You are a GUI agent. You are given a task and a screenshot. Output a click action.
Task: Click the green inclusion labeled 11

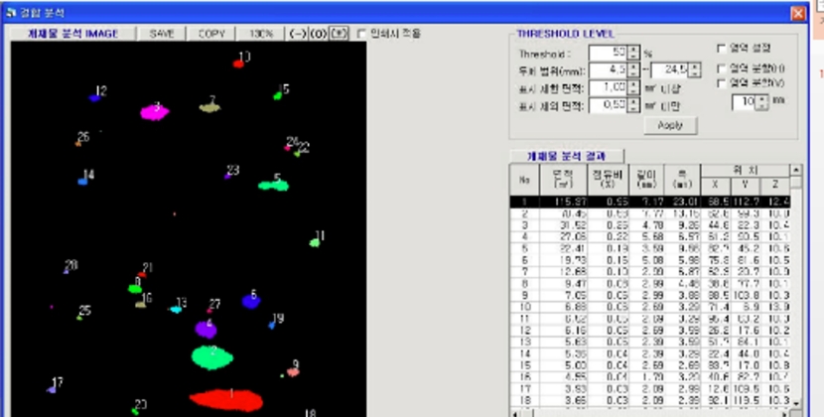[315, 243]
